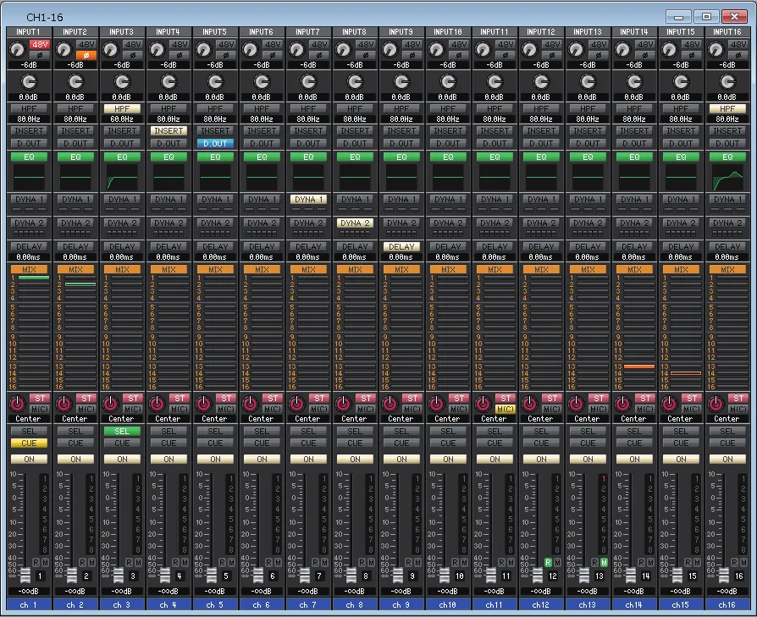Click the ch 8 fader handle

tap(351, 576)
